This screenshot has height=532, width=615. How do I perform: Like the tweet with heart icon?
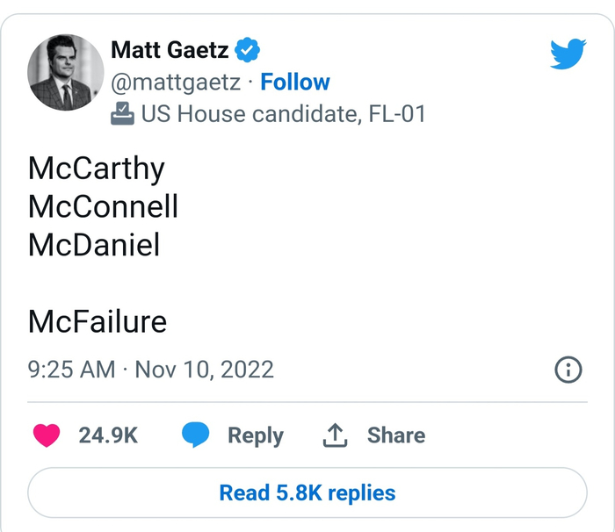click(x=47, y=435)
